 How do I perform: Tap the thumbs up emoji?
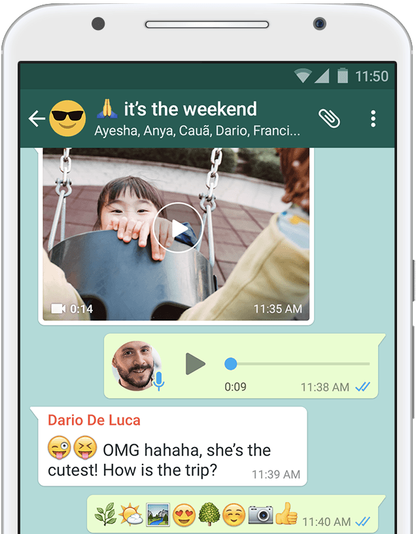coord(286,513)
